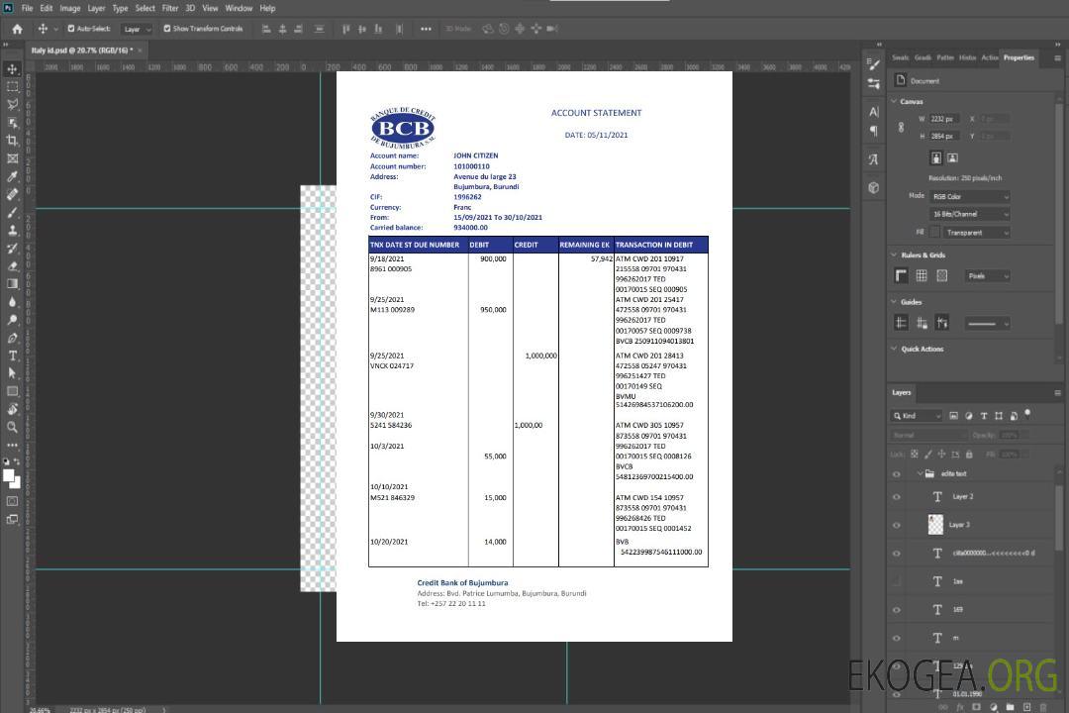Select the Eyedropper tool
Screen dimensions: 1069x713
point(12,176)
